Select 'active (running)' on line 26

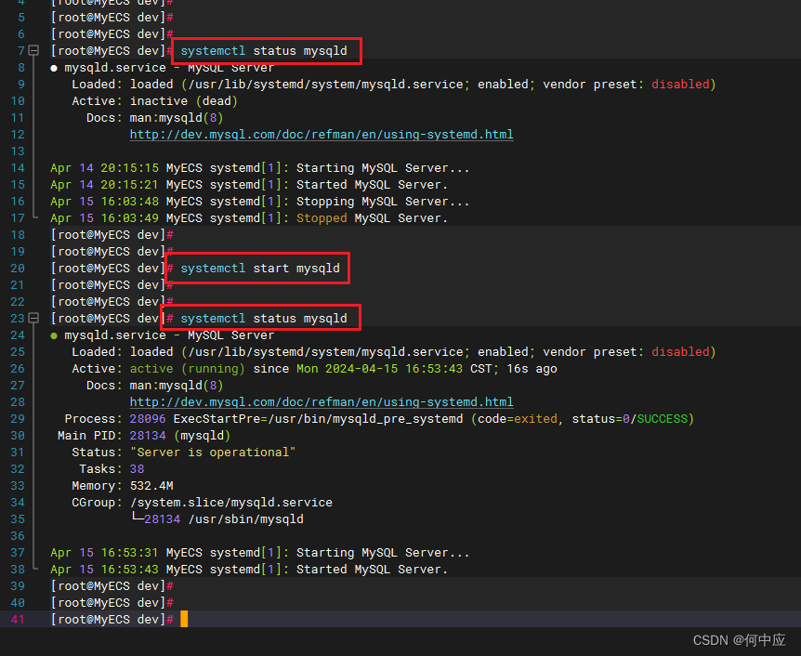(x=188, y=369)
